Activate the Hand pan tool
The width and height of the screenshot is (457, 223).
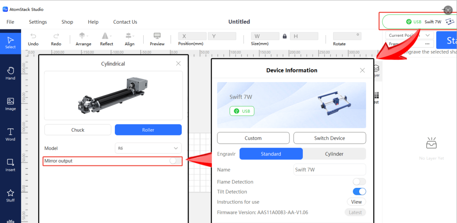pos(11,73)
